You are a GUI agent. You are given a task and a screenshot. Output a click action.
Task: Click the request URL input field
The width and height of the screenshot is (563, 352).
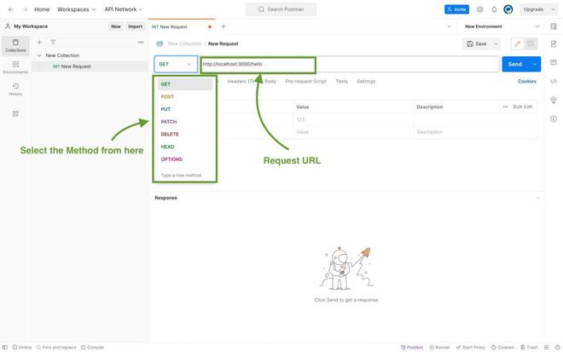(x=350, y=64)
